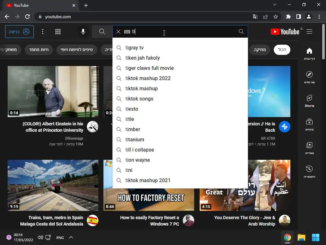The width and height of the screenshot is (326, 245).
Task: Toggle Chrome side panel
Action: point(299,17)
